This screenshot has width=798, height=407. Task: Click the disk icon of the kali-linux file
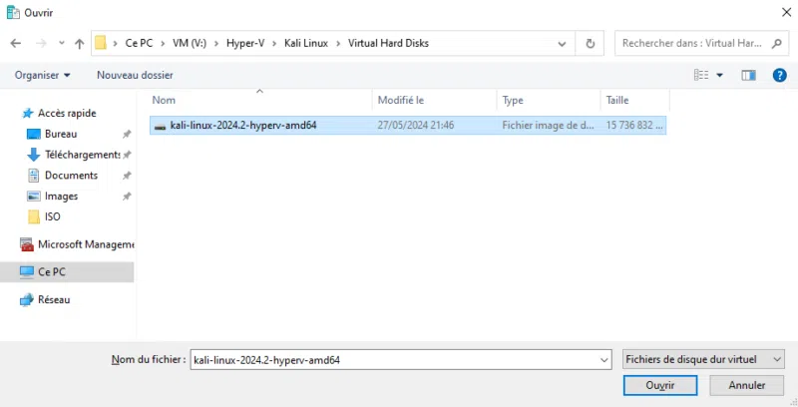tap(160, 126)
